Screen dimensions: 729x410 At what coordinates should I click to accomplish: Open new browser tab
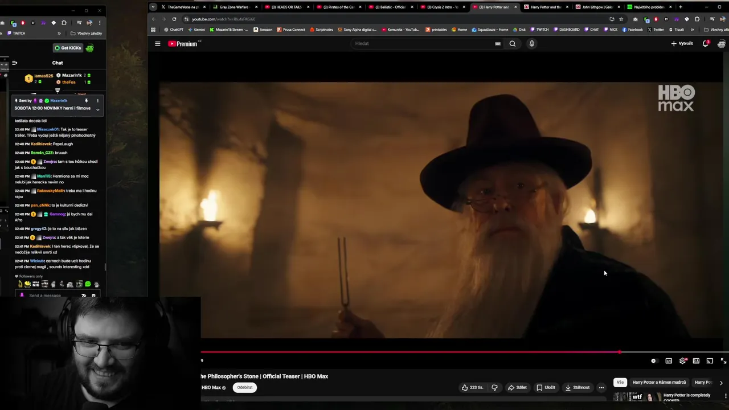tap(681, 7)
